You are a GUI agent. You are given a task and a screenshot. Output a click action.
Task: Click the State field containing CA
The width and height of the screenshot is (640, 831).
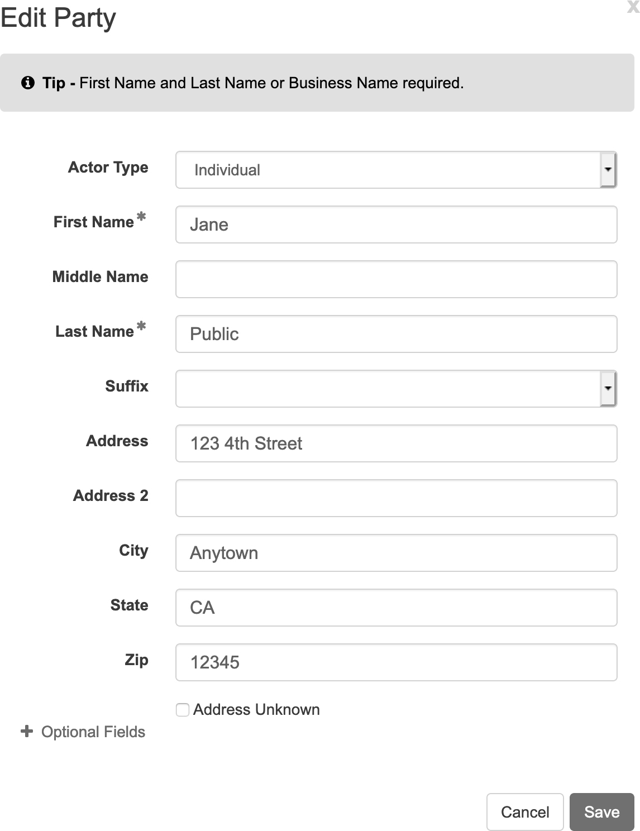coord(397,608)
